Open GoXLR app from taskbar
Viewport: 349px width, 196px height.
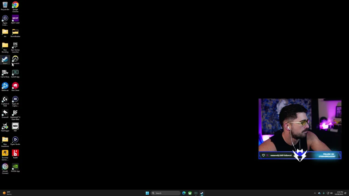pos(196,193)
